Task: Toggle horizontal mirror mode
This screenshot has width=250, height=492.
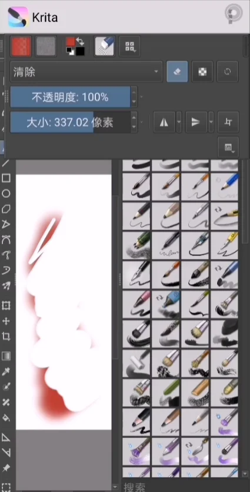Action: click(164, 122)
